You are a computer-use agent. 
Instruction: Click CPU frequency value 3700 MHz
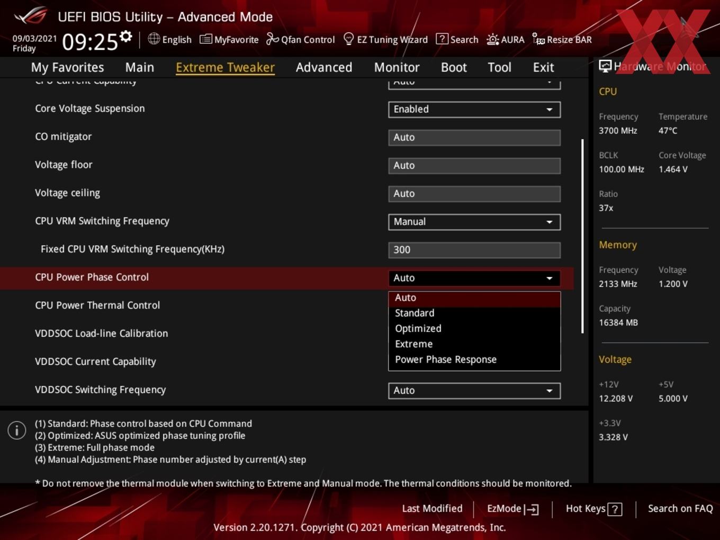[618, 130]
